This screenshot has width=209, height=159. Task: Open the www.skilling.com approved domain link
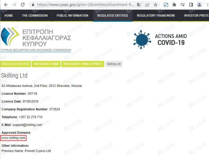click(x=13, y=138)
